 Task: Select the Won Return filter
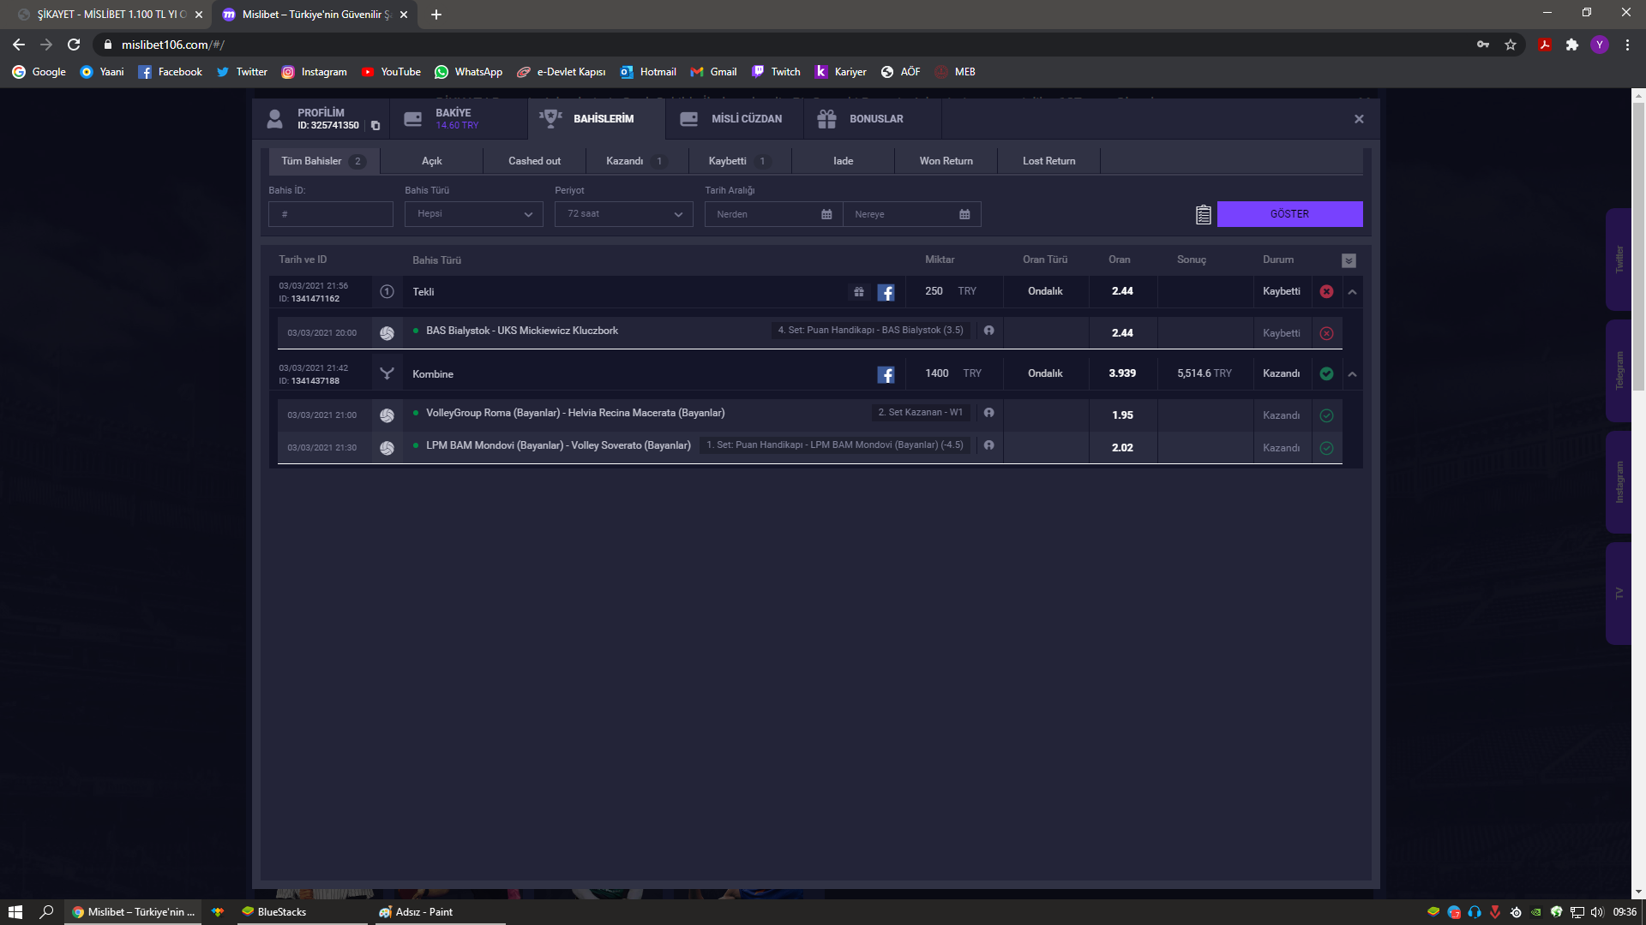pyautogui.click(x=946, y=161)
